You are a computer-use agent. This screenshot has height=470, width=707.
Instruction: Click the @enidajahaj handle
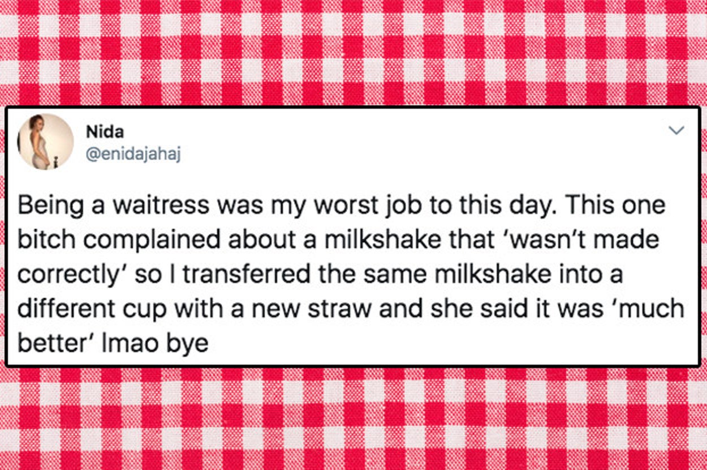click(x=132, y=152)
